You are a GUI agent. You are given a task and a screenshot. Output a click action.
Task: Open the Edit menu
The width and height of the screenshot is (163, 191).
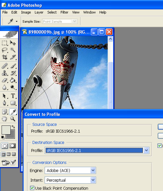(14, 12)
